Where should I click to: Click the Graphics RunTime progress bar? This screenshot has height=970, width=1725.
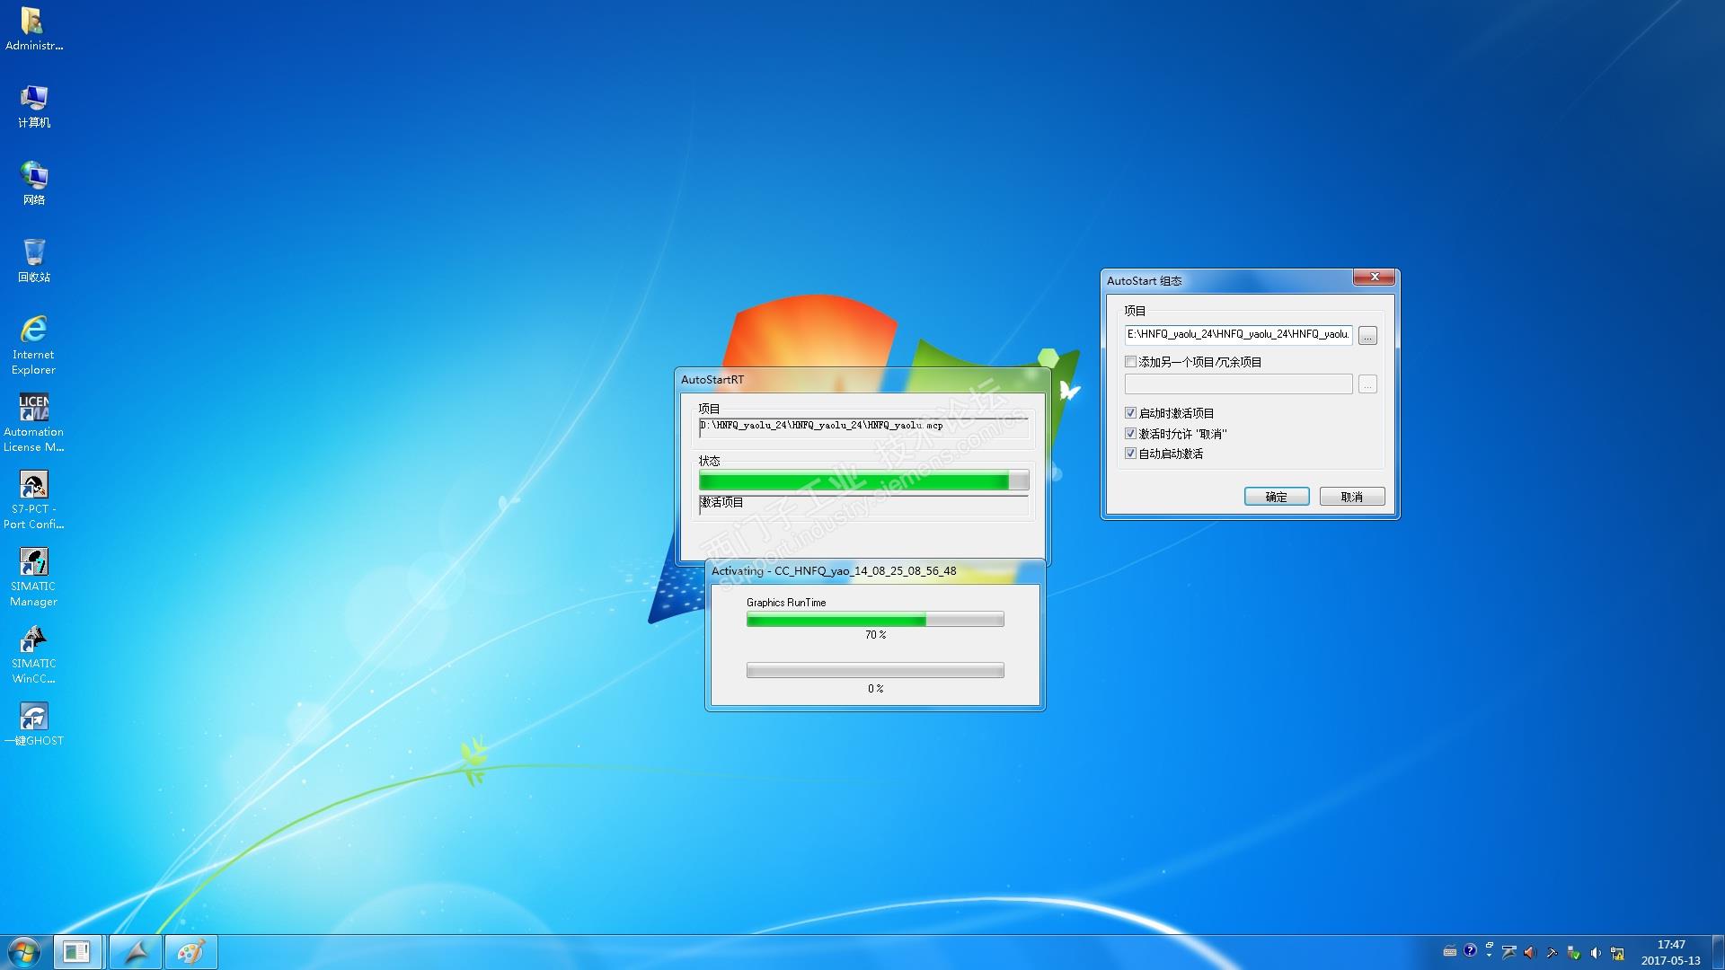tap(874, 620)
